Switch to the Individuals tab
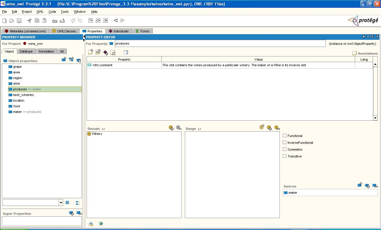 click(x=118, y=31)
